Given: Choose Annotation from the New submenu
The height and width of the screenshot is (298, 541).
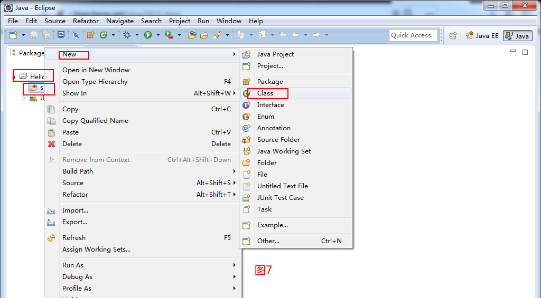Looking at the screenshot, I should point(296,128).
